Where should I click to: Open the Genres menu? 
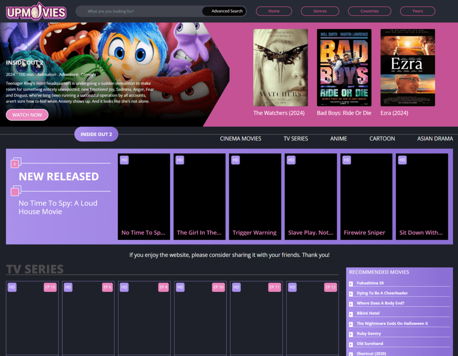point(320,11)
